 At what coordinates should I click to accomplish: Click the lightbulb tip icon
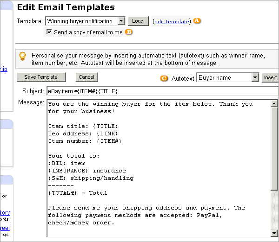(22, 56)
